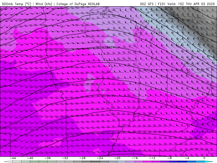Click the "Wind (kts)" header label

coord(44,4)
